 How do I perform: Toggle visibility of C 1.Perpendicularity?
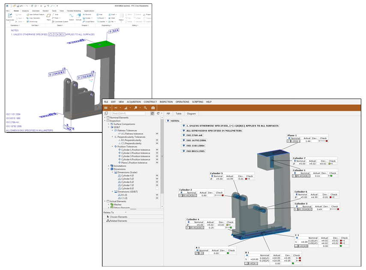point(157,143)
